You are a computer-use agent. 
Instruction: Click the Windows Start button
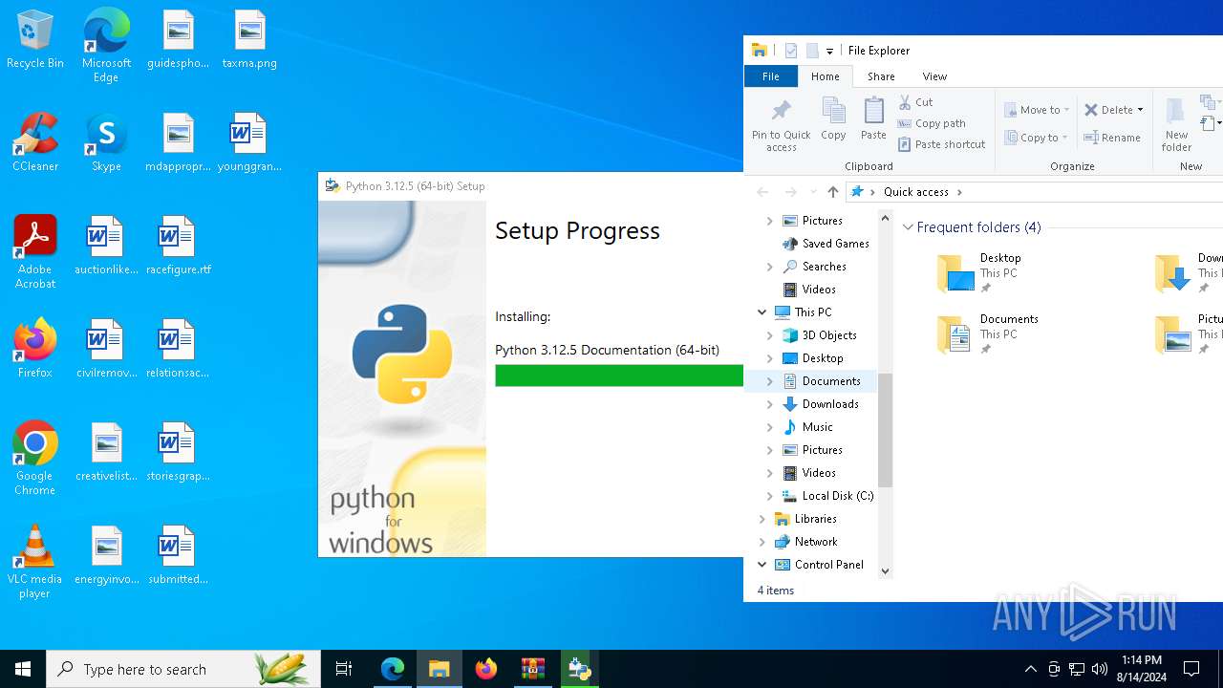pos(23,669)
